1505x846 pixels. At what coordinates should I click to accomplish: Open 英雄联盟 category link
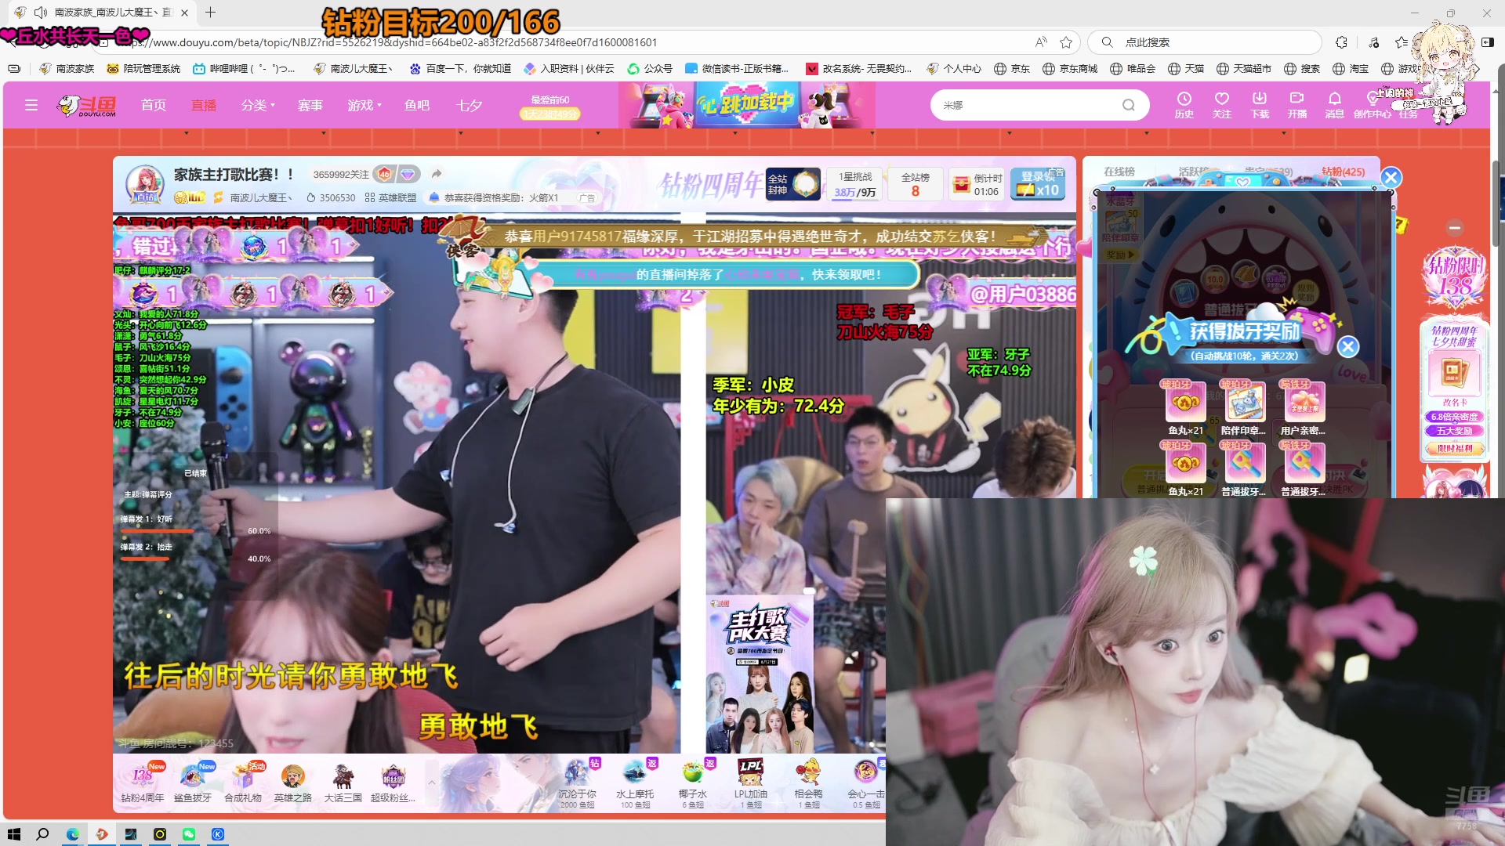pos(390,198)
